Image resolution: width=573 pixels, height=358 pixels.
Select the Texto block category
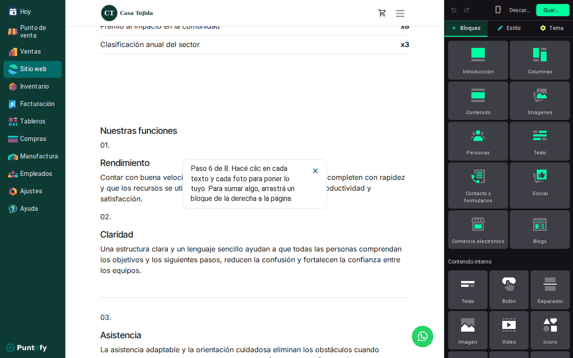click(540, 141)
